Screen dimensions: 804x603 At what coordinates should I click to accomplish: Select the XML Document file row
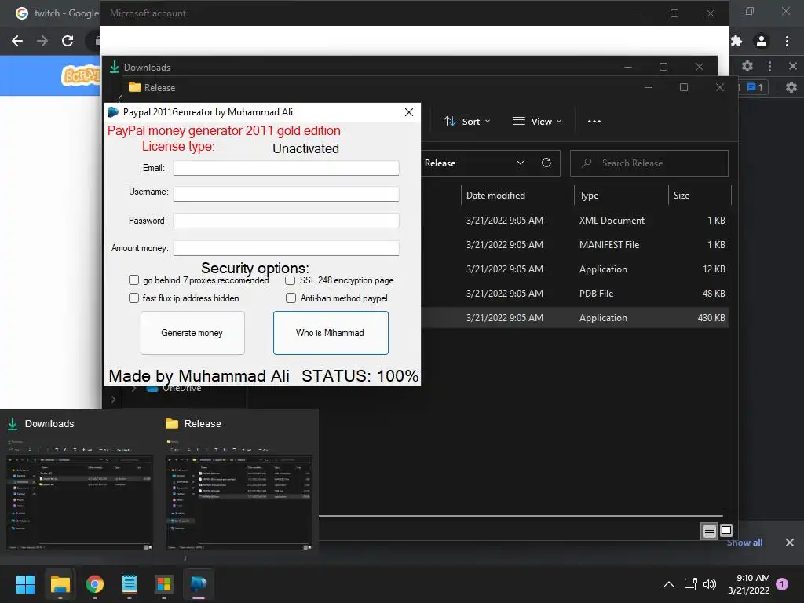[x=575, y=221]
